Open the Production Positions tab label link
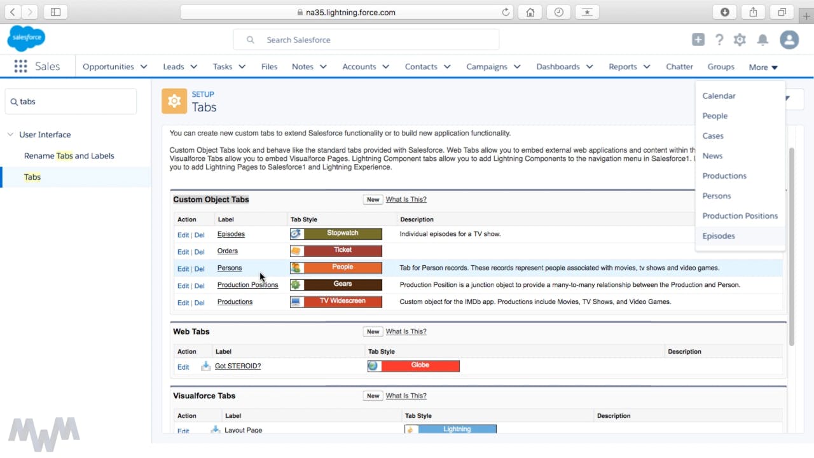Viewport: 814px width, 458px height. 247,285
